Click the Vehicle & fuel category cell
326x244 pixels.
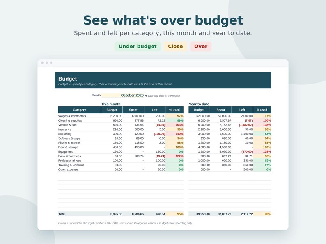click(79, 125)
